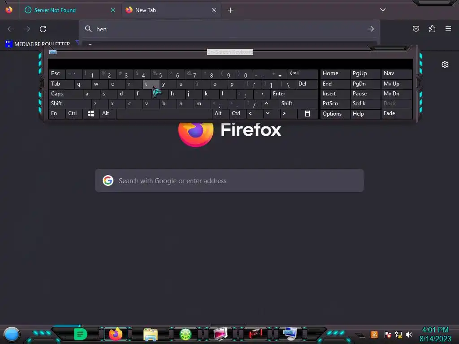Screen dimensions: 459x344
Task: Toggle the right Shift key on the keyboard
Action: click(x=298, y=103)
